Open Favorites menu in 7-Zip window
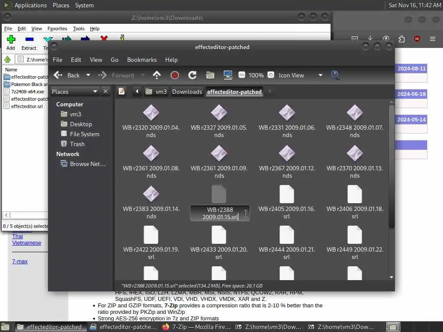Viewport: 443px width, 332px height. tap(57, 29)
